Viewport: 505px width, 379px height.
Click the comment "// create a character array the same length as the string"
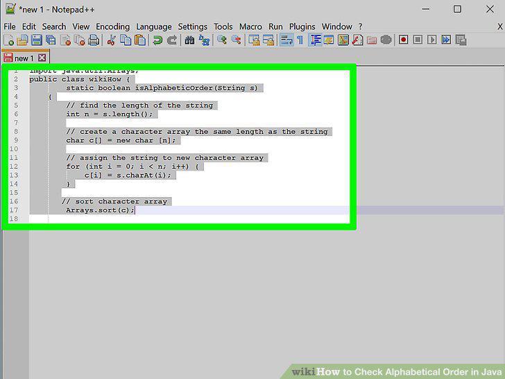(x=197, y=131)
